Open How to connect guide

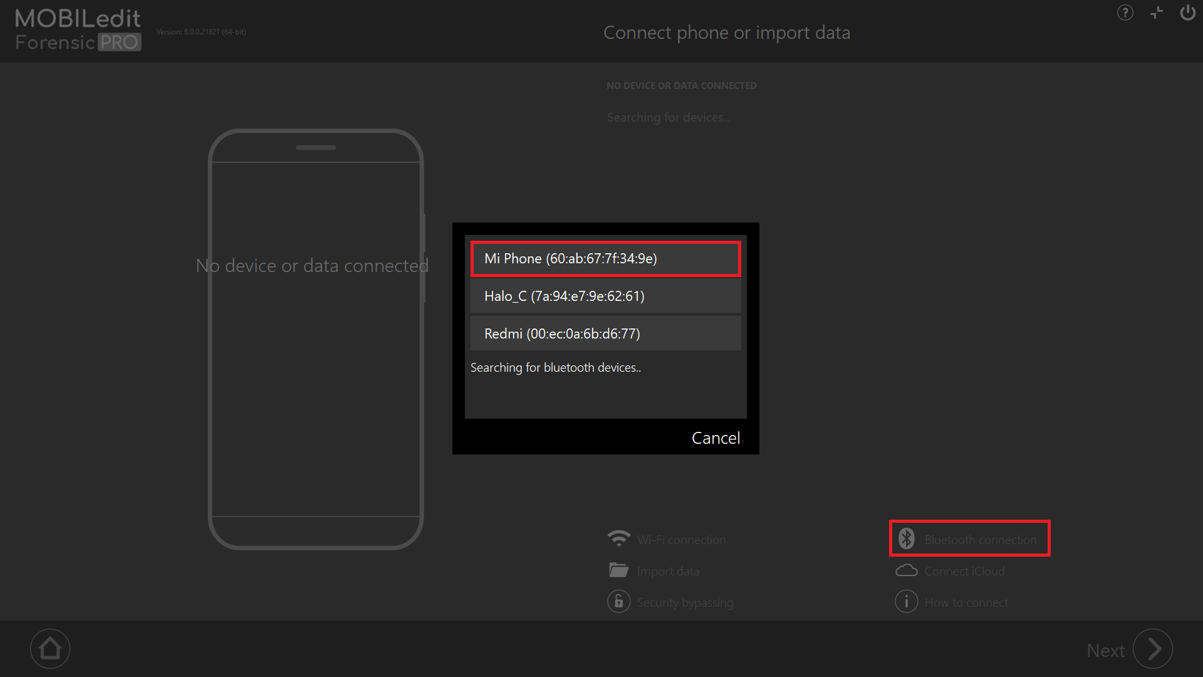point(966,602)
